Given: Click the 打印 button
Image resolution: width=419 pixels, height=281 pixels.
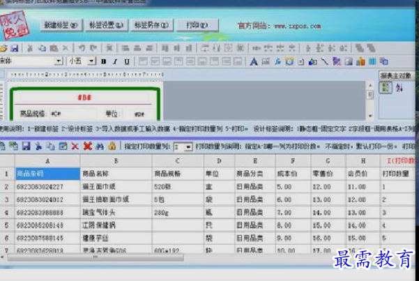Looking at the screenshot, I should pyautogui.click(x=197, y=25).
